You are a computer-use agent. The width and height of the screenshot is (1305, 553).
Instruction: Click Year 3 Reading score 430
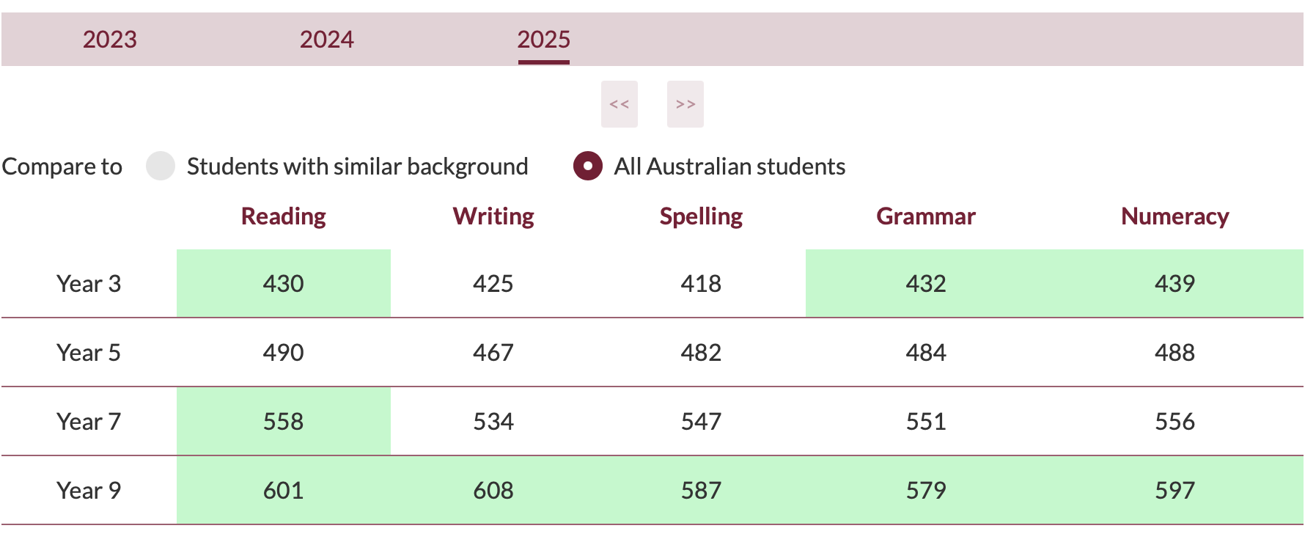coord(283,283)
